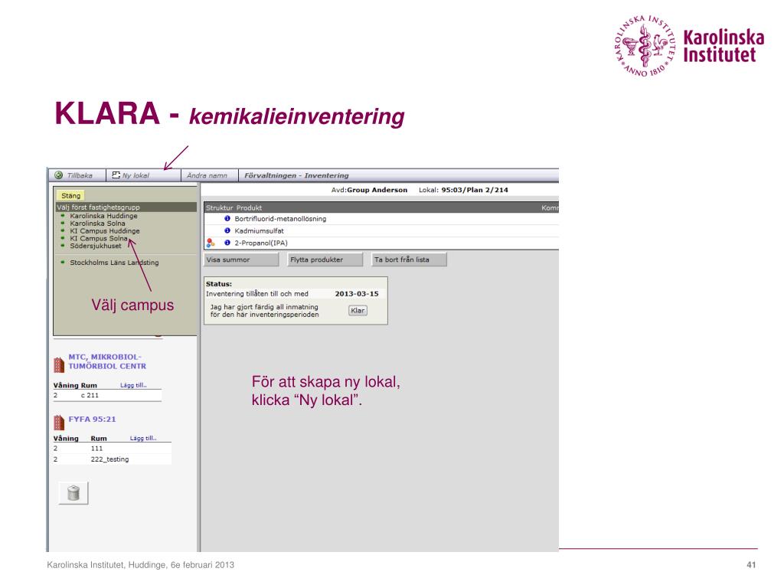Select product Kadmiumsulfat
This screenshot has height=588, width=784.
[259, 231]
